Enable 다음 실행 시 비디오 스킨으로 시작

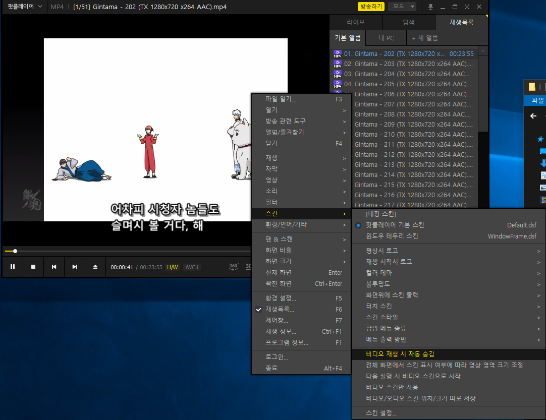point(449,376)
